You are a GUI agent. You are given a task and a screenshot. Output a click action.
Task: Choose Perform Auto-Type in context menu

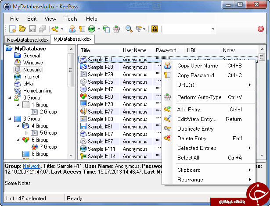coord(209,97)
